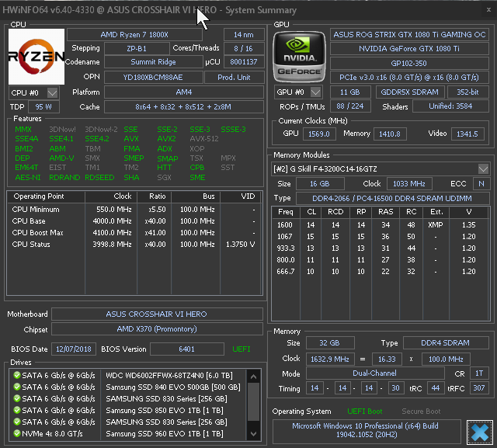Click status icon of Samsung 960 EVO NVMe drive
Image resolution: width=497 pixels, height=448 pixels.
tap(17, 433)
